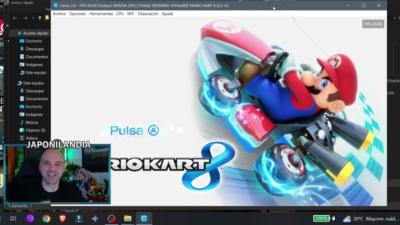Click the Música note icon
This screenshot has width=400, height=225.
tap(22, 122)
